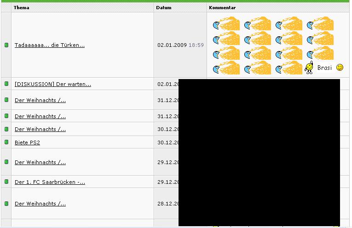Click green icon of Weihnachts thread dated 30.12
Viewport: 352px width, 228px height.
click(x=6, y=129)
